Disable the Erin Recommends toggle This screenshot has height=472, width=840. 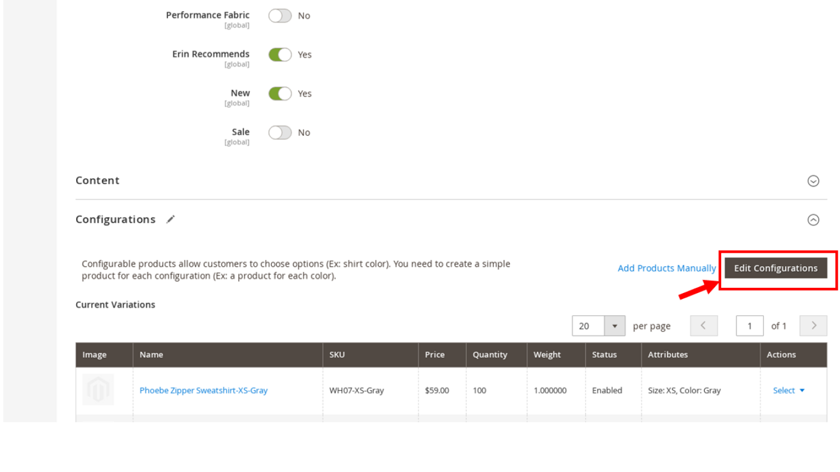[x=280, y=54]
